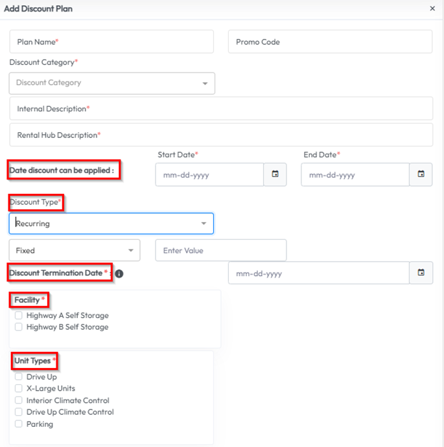Click the Enter Value input box
Viewport: 444px width, 447px height.
tap(220, 250)
